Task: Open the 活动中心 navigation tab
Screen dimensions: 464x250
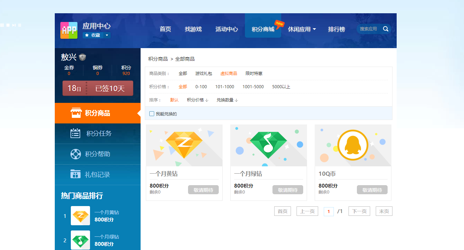Action: [226, 29]
